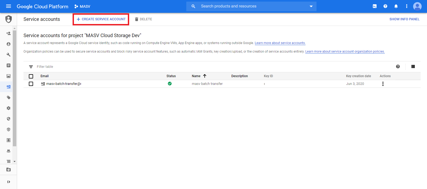
Task: Open the user account avatar menu
Action: [417, 6]
